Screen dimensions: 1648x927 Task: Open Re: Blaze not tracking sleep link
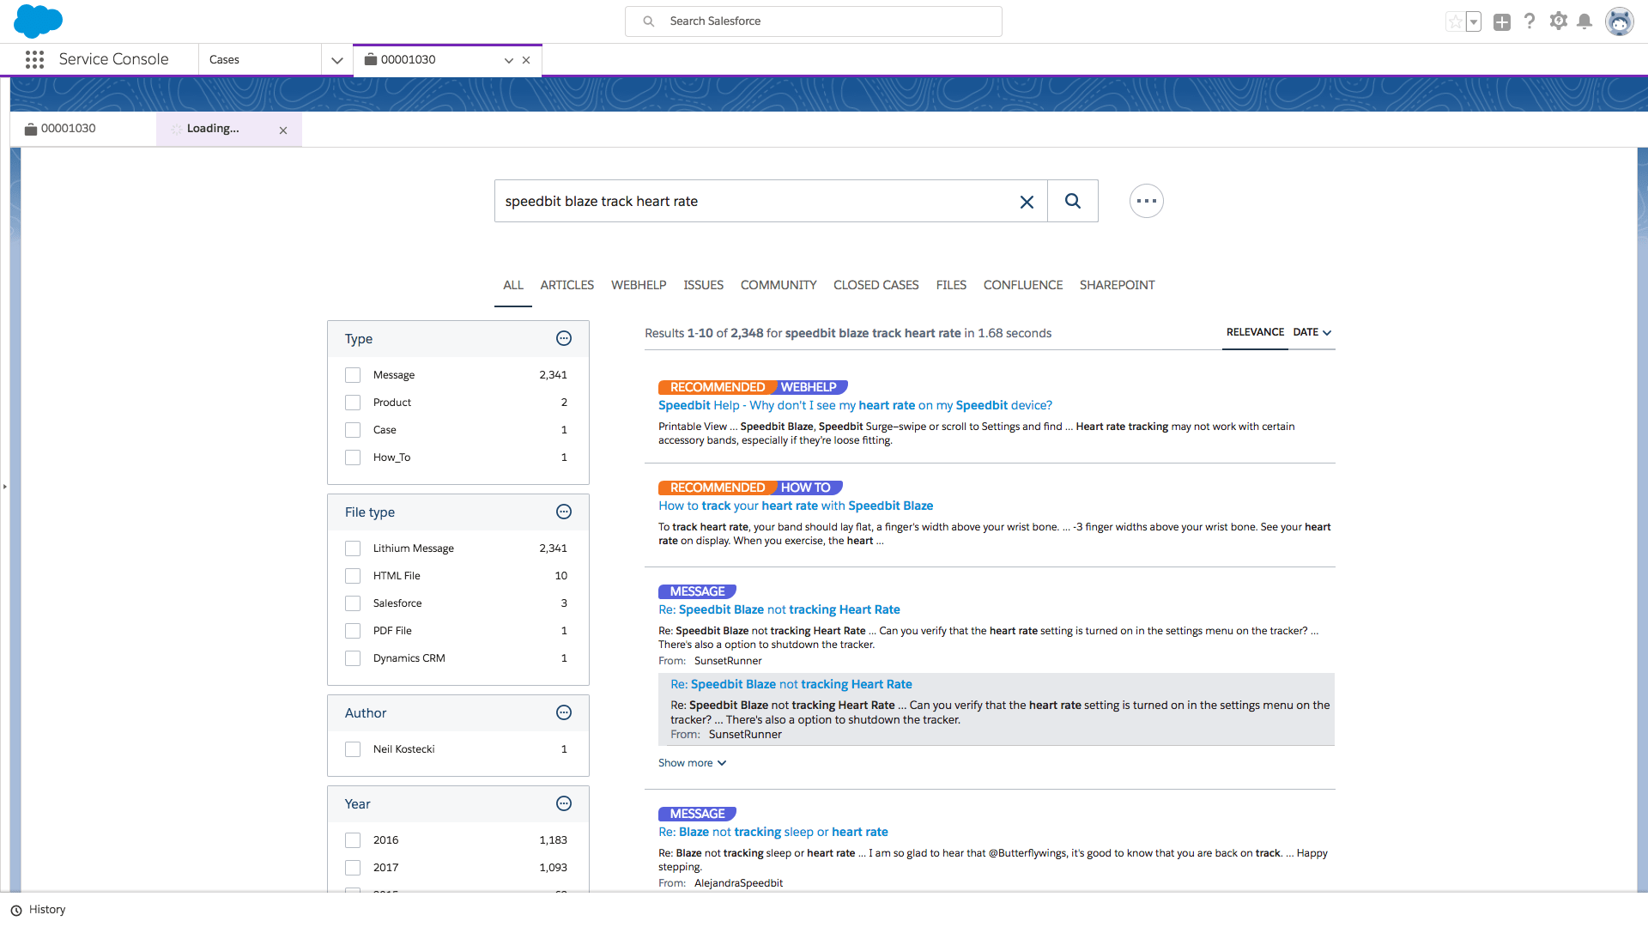coord(773,832)
